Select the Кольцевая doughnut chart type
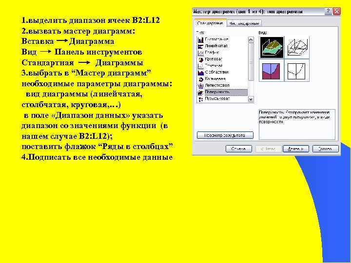The image size is (351, 263). click(x=212, y=79)
